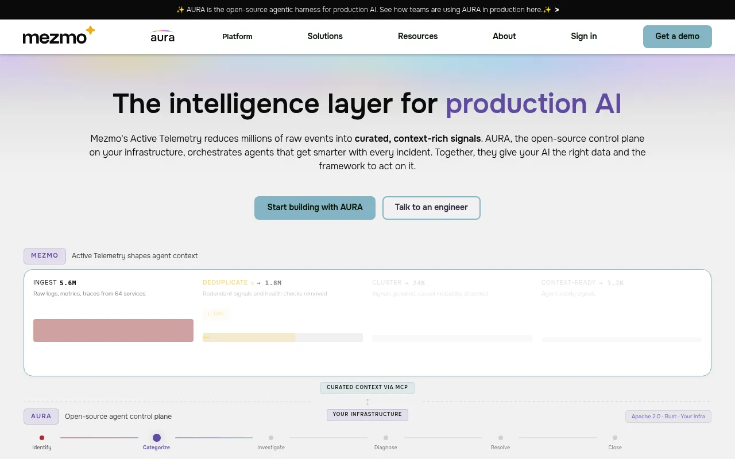Open the Resources menu

pos(417,36)
